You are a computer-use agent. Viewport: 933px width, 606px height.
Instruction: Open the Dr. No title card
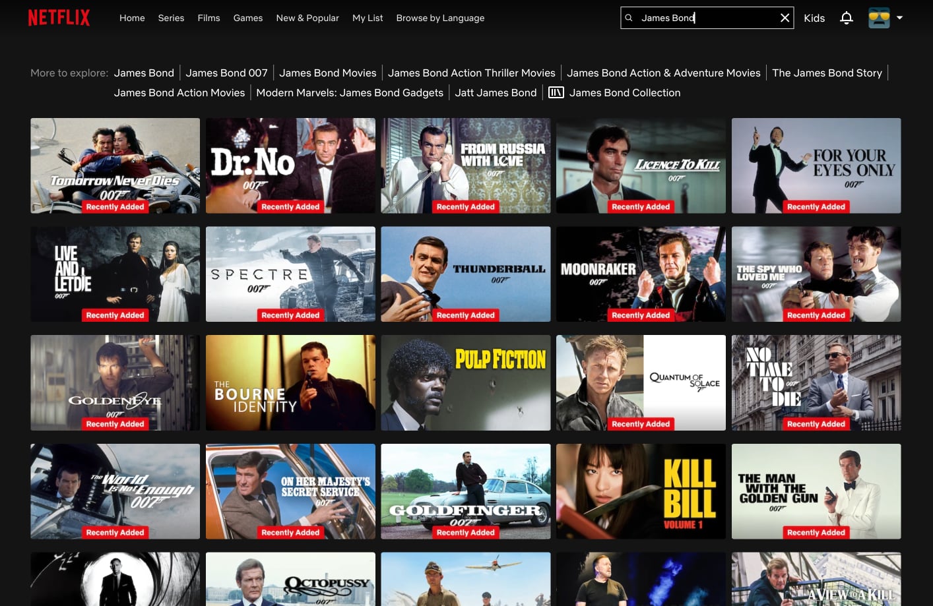290,166
